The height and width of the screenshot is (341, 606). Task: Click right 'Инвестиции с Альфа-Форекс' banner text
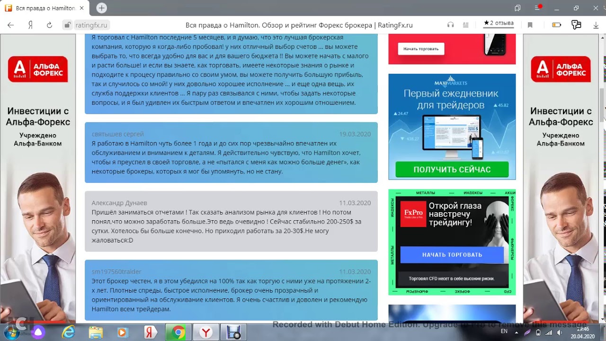(x=561, y=117)
